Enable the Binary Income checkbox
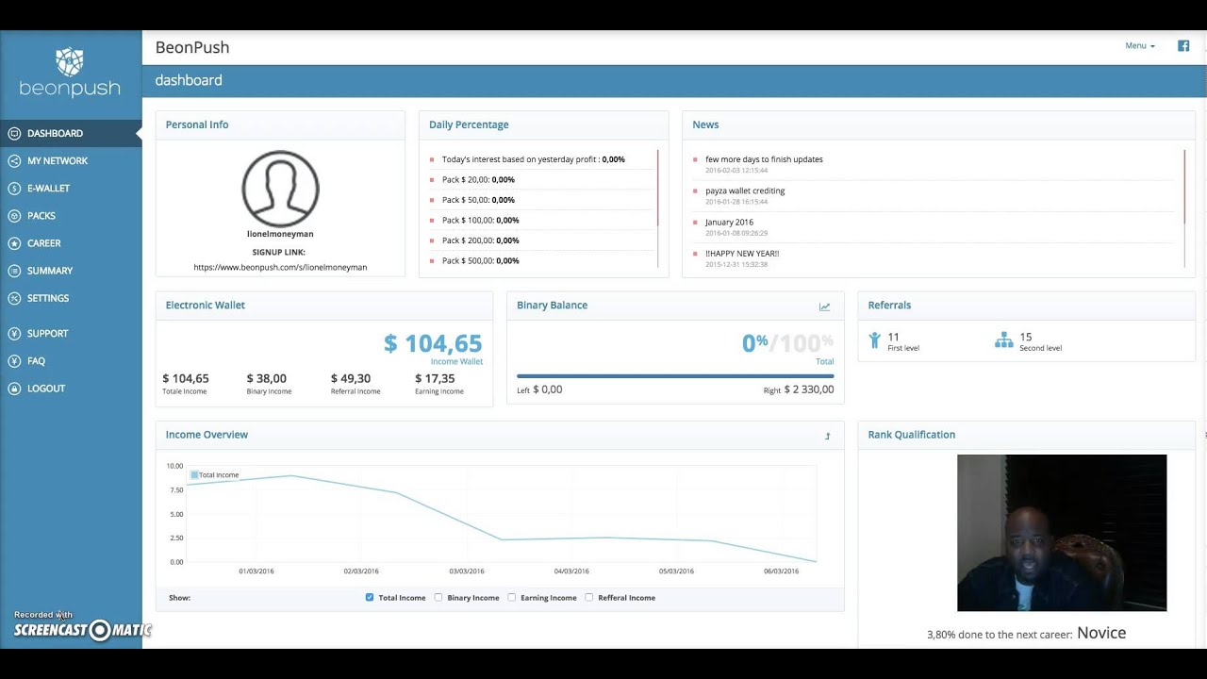The height and width of the screenshot is (679, 1207). click(x=438, y=597)
